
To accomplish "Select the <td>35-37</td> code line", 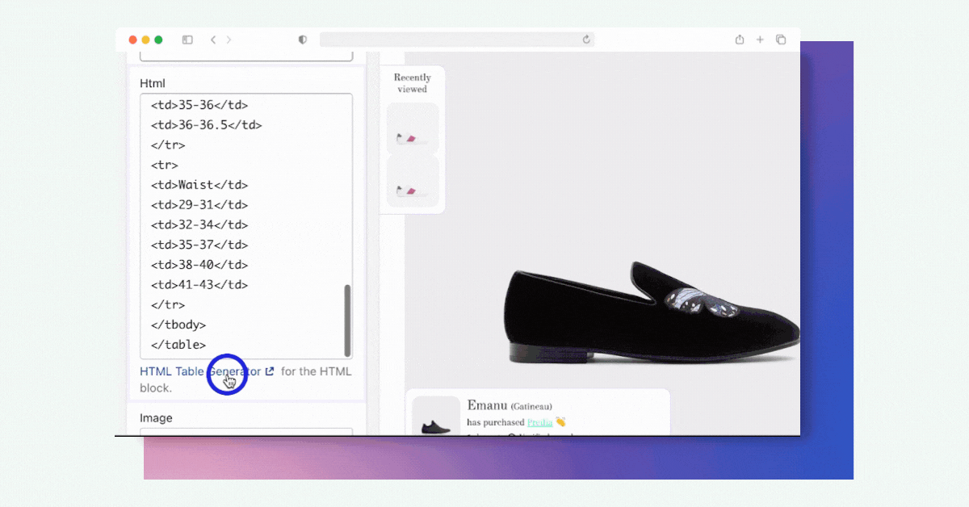I will (199, 245).
